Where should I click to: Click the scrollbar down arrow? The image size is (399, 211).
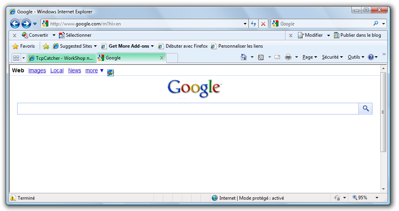383,189
